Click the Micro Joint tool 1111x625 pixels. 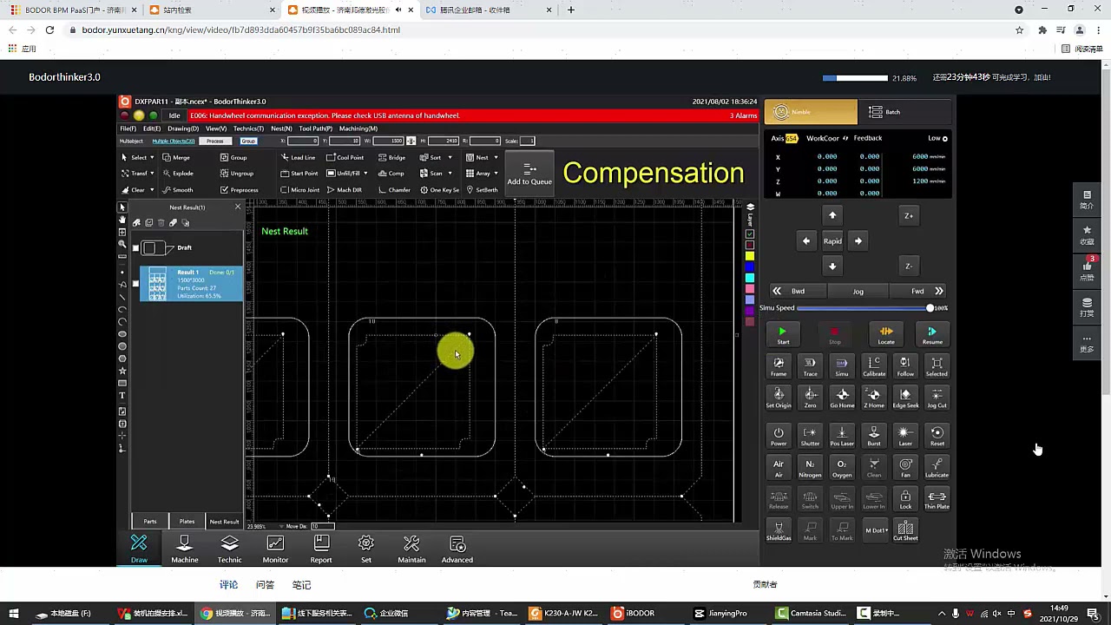[x=299, y=189]
